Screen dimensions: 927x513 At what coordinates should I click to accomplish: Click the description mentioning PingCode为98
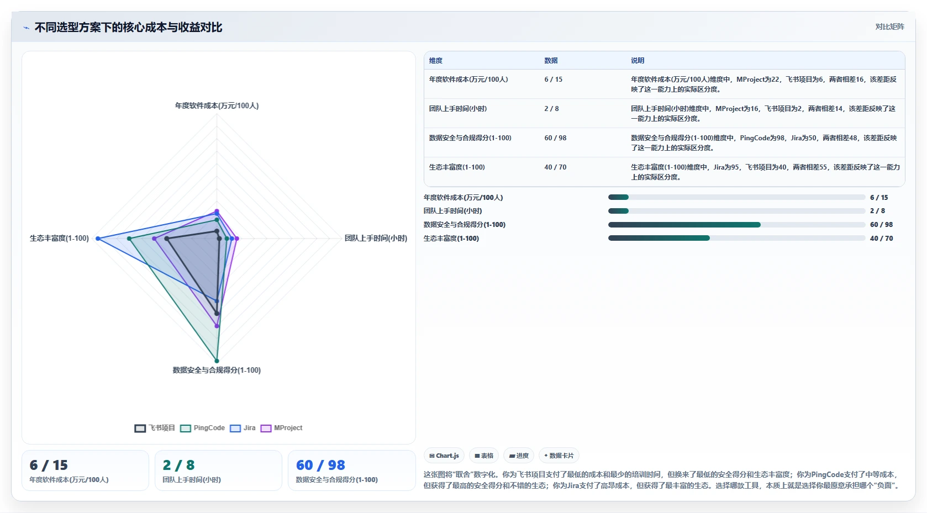(x=765, y=143)
